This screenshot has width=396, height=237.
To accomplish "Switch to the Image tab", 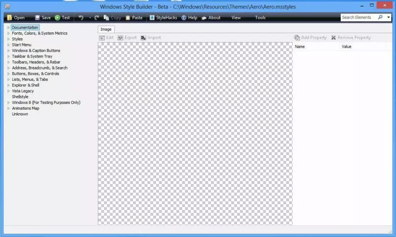I will (106, 29).
